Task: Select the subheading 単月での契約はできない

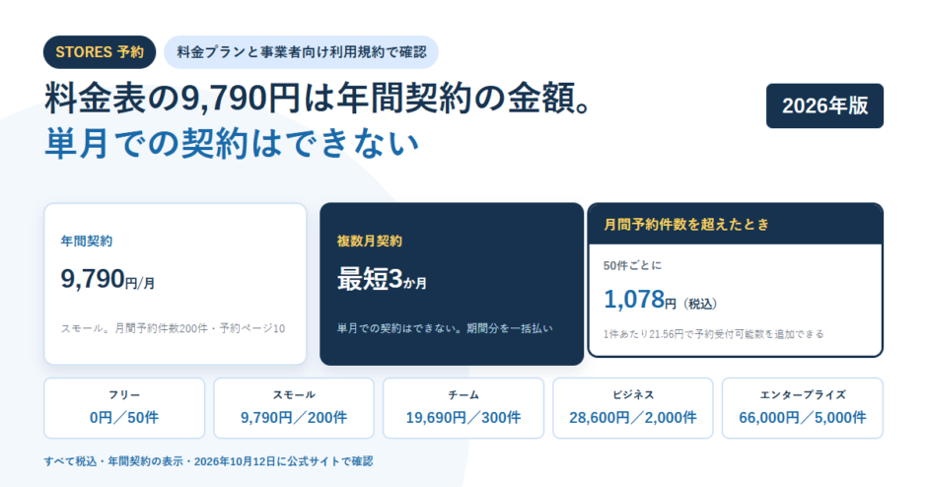Action: pyautogui.click(x=232, y=144)
